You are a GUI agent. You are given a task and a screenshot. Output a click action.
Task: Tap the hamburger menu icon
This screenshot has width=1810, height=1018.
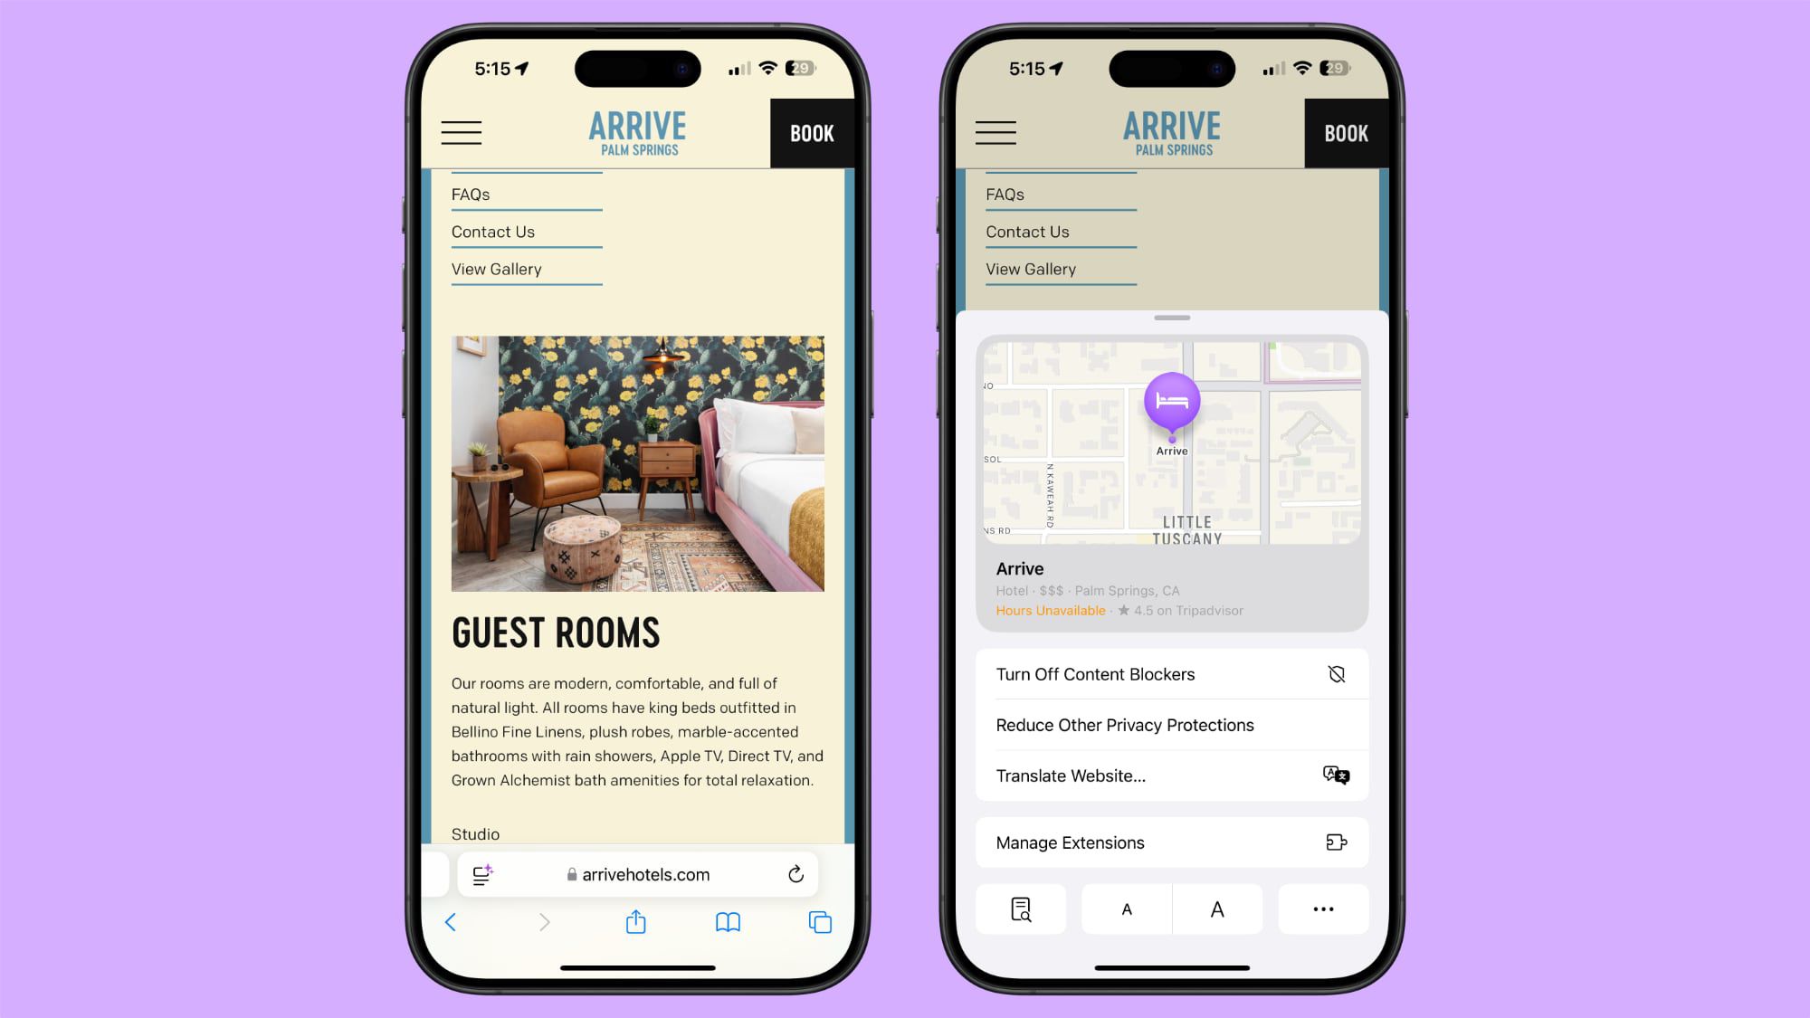pos(460,132)
